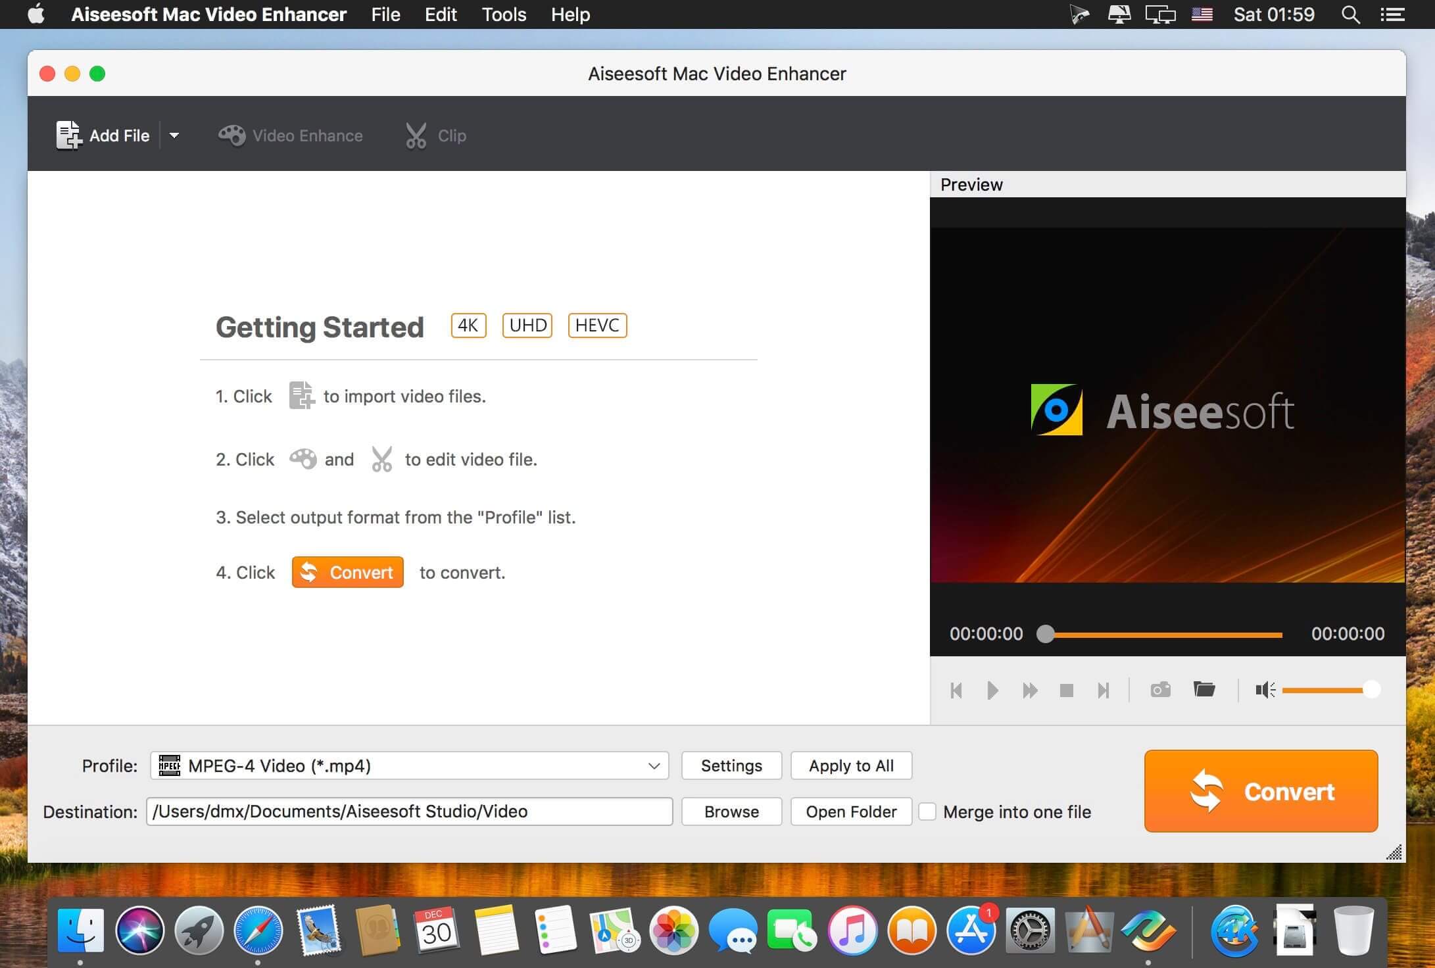
Task: Open the Help menu
Action: click(x=570, y=14)
